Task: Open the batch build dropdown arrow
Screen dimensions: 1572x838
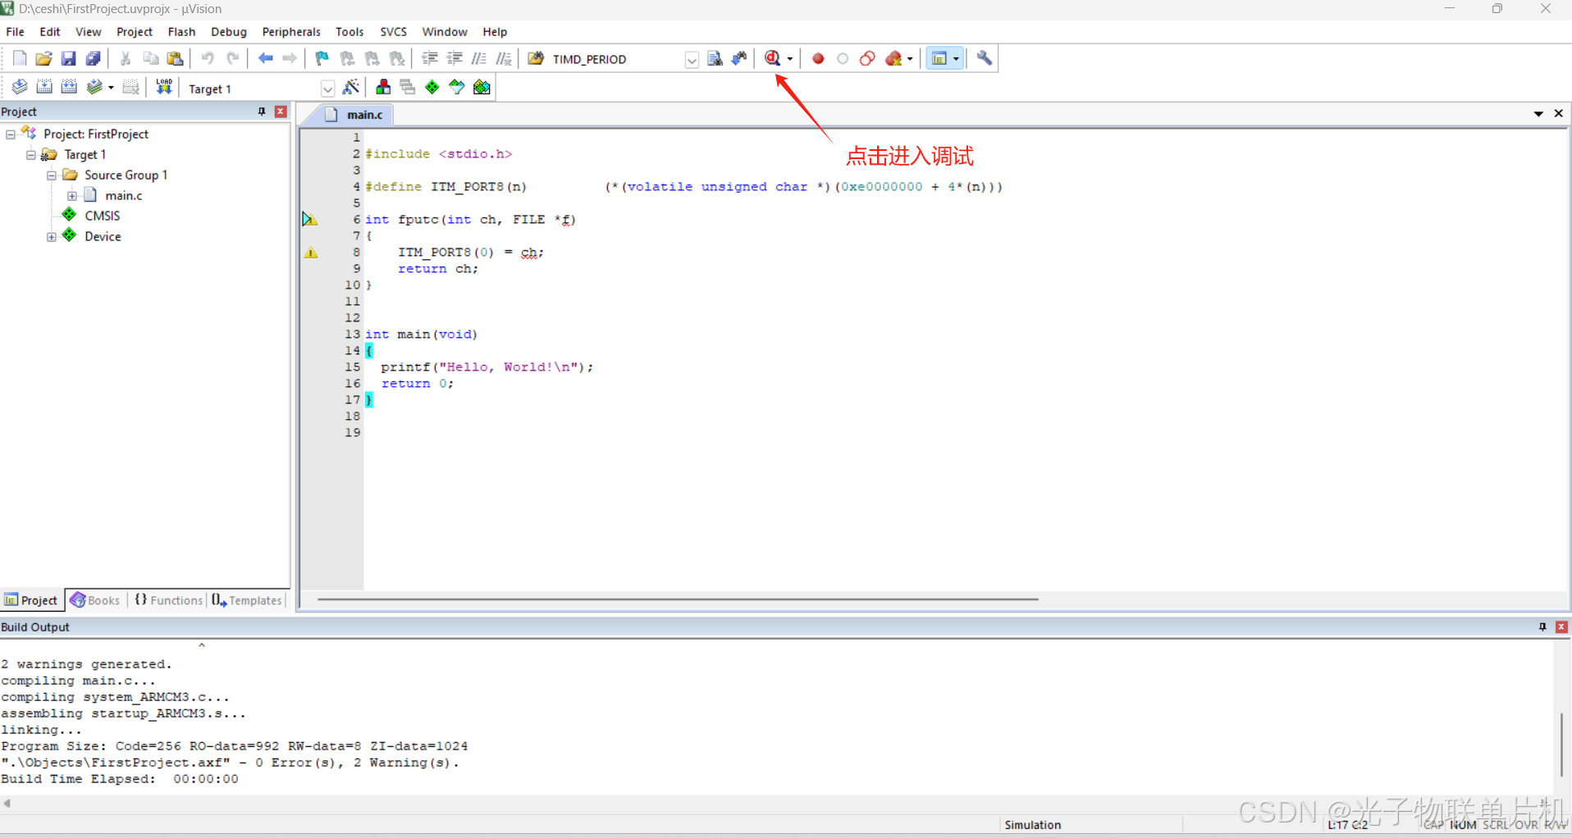Action: 111,88
